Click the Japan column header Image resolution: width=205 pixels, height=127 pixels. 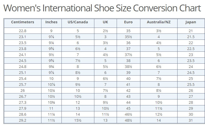(190, 22)
